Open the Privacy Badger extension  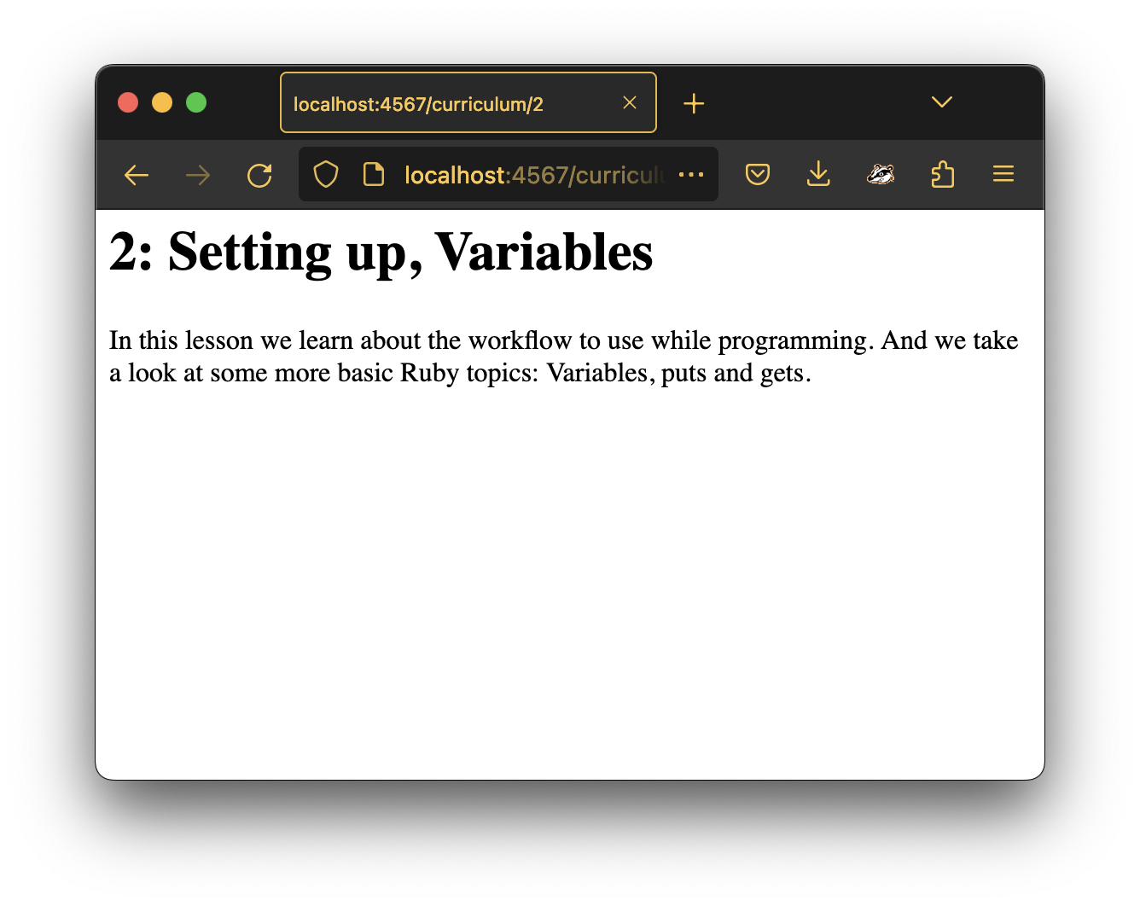click(881, 174)
